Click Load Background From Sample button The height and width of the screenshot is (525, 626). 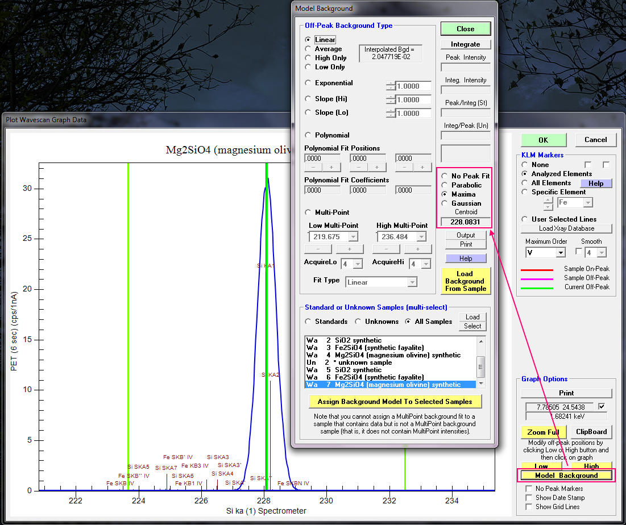click(465, 281)
